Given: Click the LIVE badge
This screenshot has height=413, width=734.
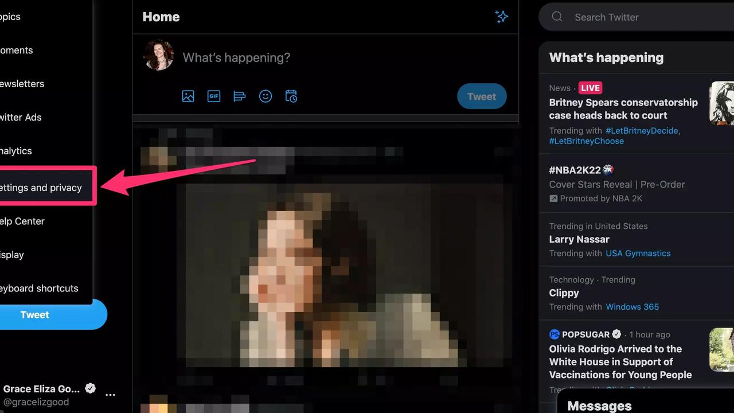Looking at the screenshot, I should [x=590, y=88].
